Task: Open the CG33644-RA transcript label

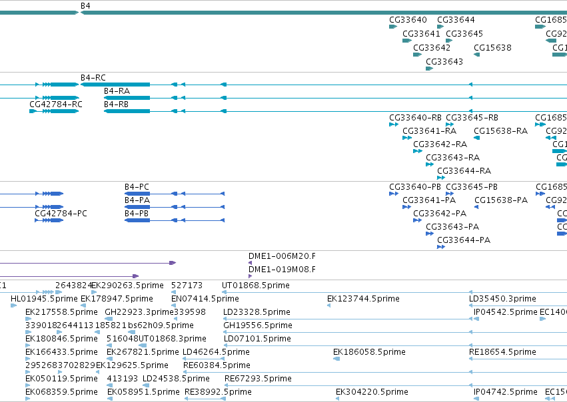Action: tap(464, 171)
